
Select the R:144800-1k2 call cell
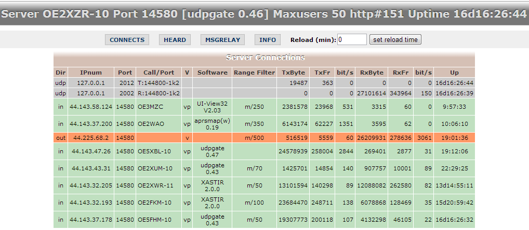tap(158, 93)
